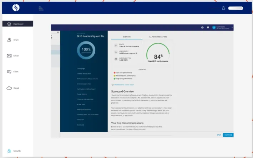Expand the Laura Davis account dropdown
Image resolution: width=253 pixels, height=158 pixels.
tap(232, 27)
